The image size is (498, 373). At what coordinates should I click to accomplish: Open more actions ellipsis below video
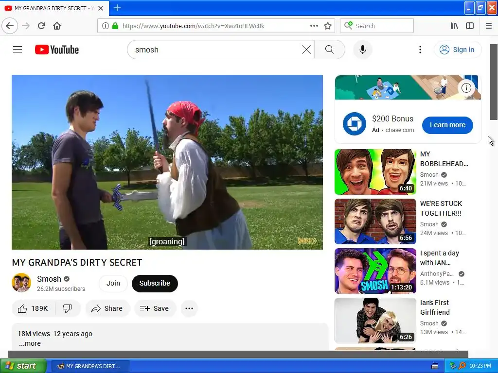pyautogui.click(x=189, y=308)
